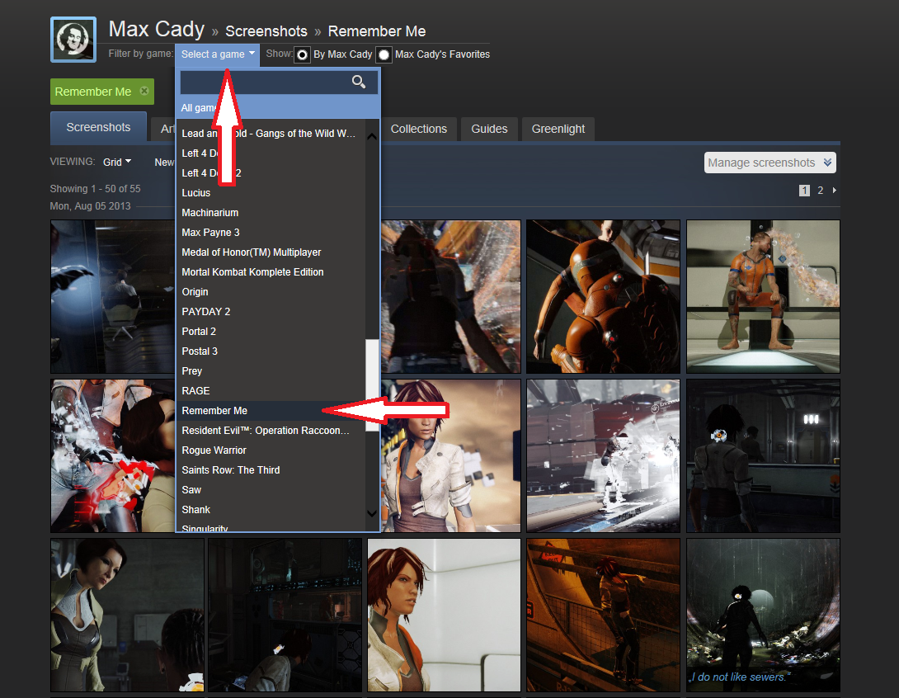
Task: Select Rogue Warrior from the game list
Action: point(271,450)
